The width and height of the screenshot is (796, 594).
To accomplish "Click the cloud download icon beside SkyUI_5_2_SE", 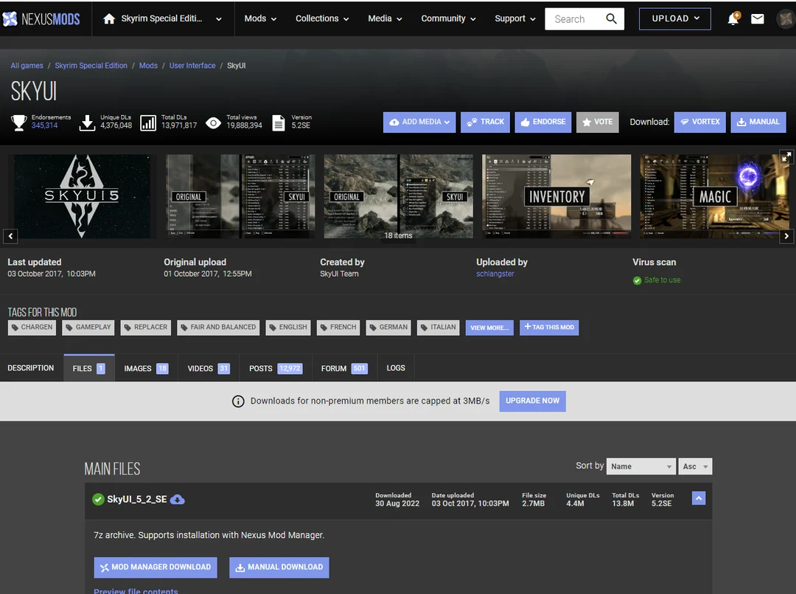I will pos(178,500).
